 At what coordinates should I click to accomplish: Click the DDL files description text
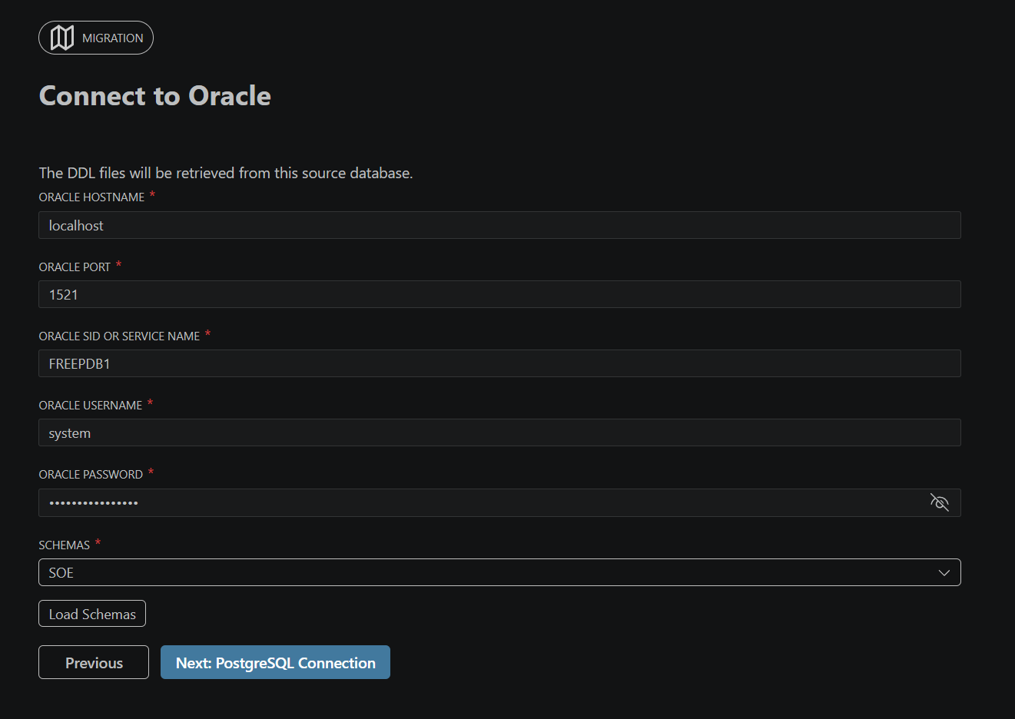pyautogui.click(x=226, y=173)
